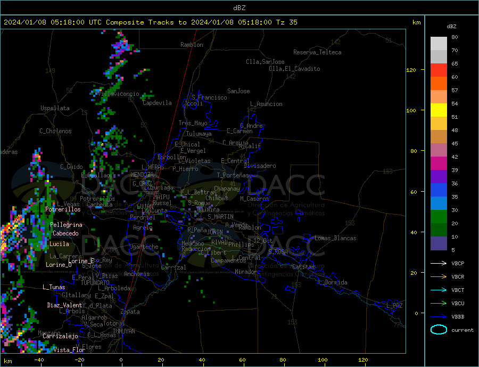Click the white VBCP arrow in legend
The width and height of the screenshot is (479, 367).
click(439, 263)
